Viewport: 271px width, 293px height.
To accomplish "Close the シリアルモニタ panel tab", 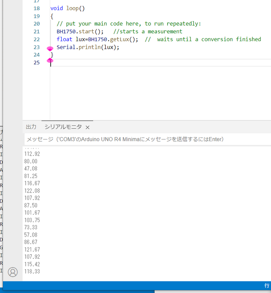I will pyautogui.click(x=87, y=127).
